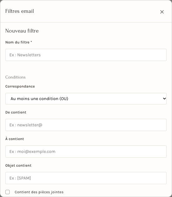Click the Conditions section title
This screenshot has height=197, width=172.
[15, 77]
